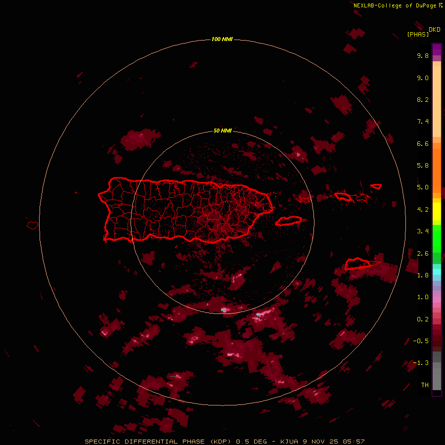Click the 8.2 scale value
445x445 pixels.
[423, 99]
